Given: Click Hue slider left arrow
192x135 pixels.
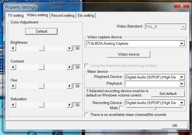Looking at the screenshot, I should click(13, 86).
